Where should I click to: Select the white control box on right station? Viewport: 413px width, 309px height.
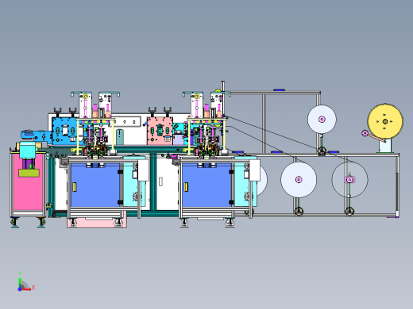[x=254, y=170]
